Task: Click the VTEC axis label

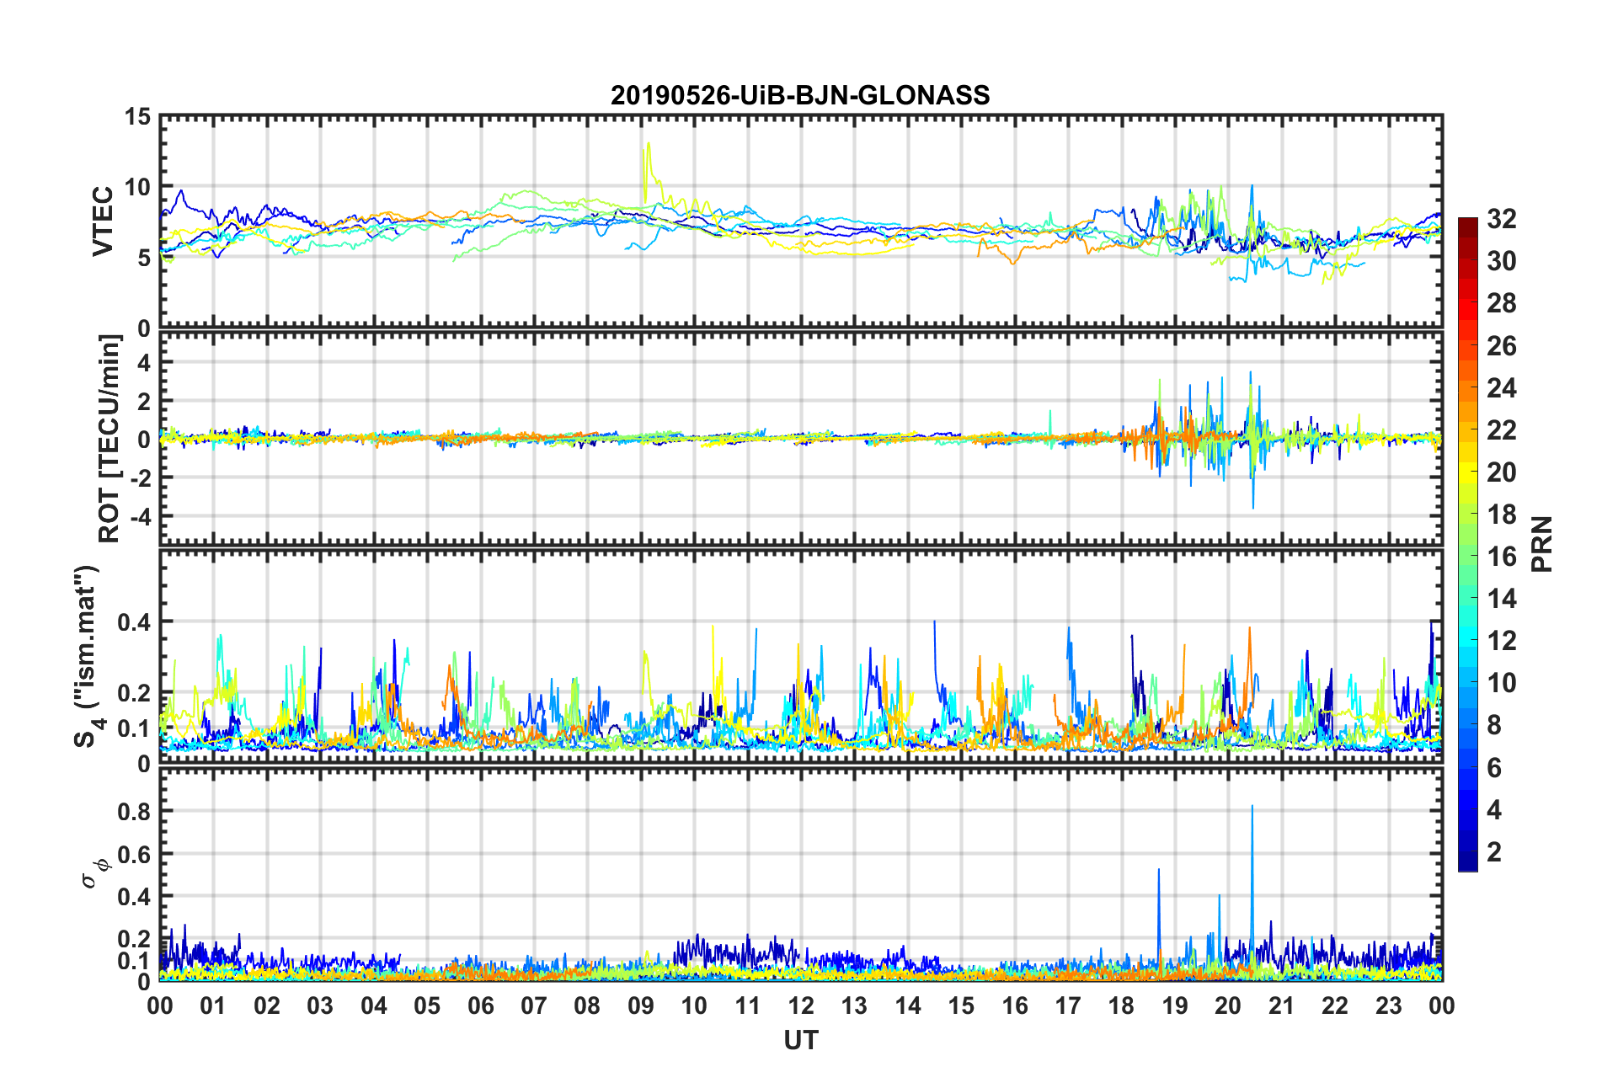Action: pyautogui.click(x=103, y=221)
